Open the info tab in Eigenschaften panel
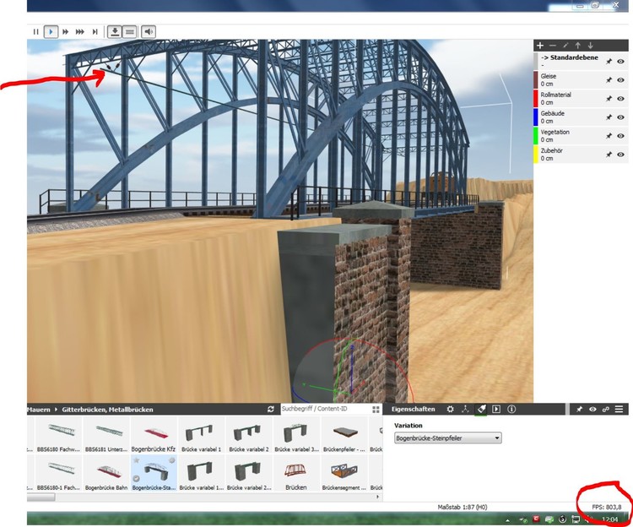The image size is (633, 527). tap(511, 409)
